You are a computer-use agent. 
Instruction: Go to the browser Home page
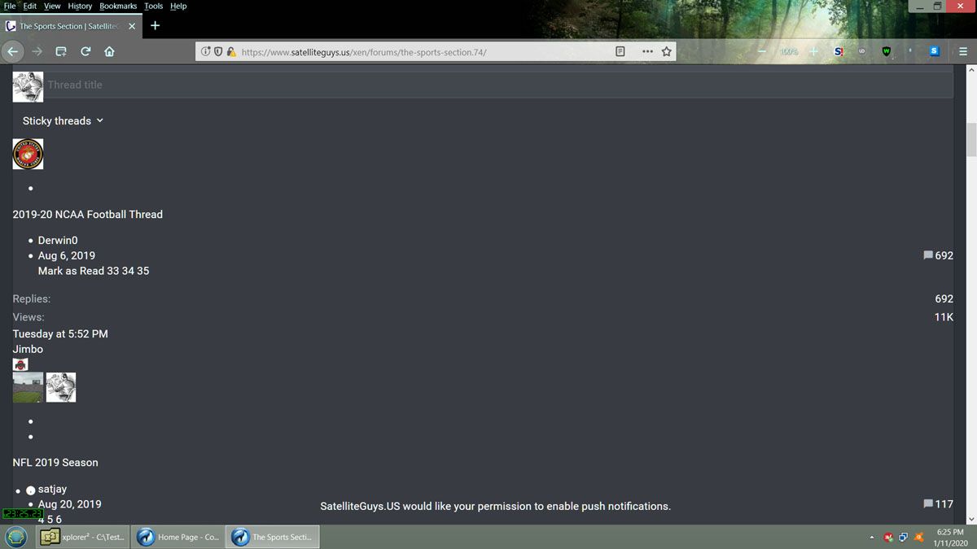[109, 51]
